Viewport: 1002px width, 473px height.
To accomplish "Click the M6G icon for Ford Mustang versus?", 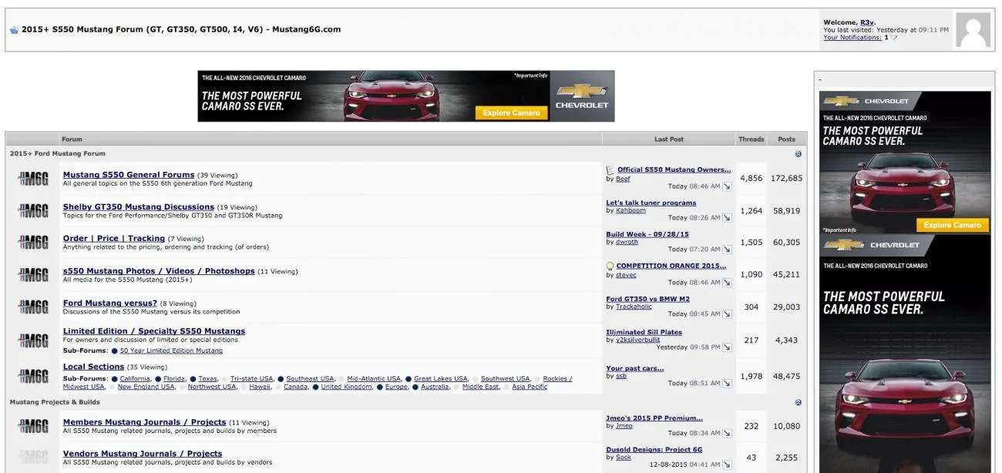I will [x=33, y=307].
